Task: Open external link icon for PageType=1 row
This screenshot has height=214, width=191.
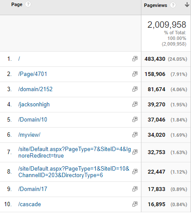Action: [135, 171]
